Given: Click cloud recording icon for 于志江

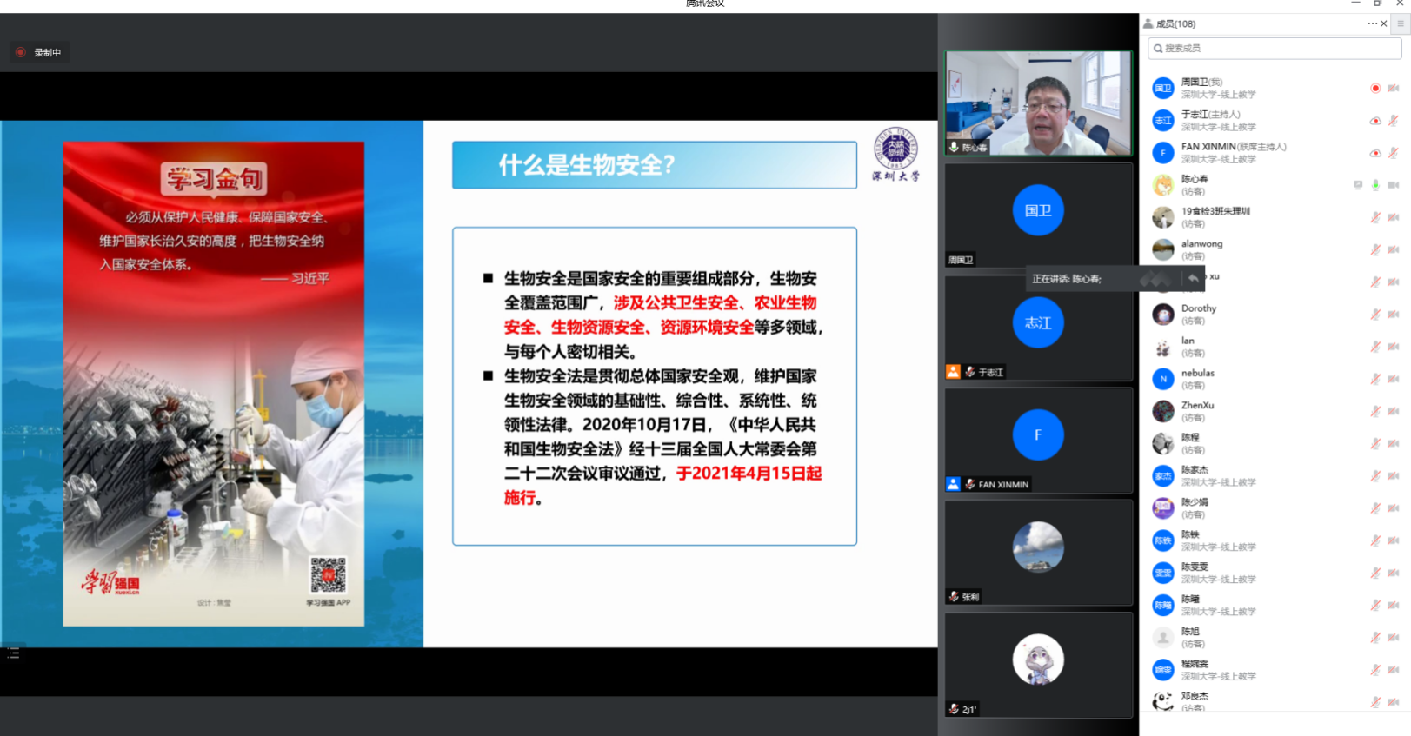Looking at the screenshot, I should (x=1375, y=121).
